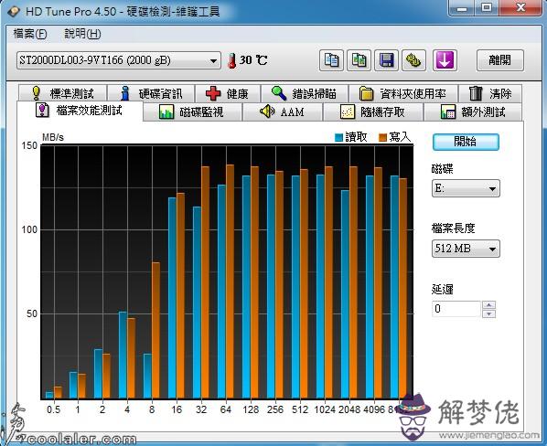Open the 錯誤掃瞄 error scan tab
Screen dimensions: 547x446
coord(305,93)
